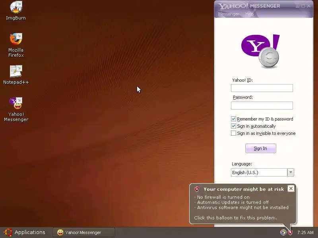Open the Messenger menu

coord(228,14)
